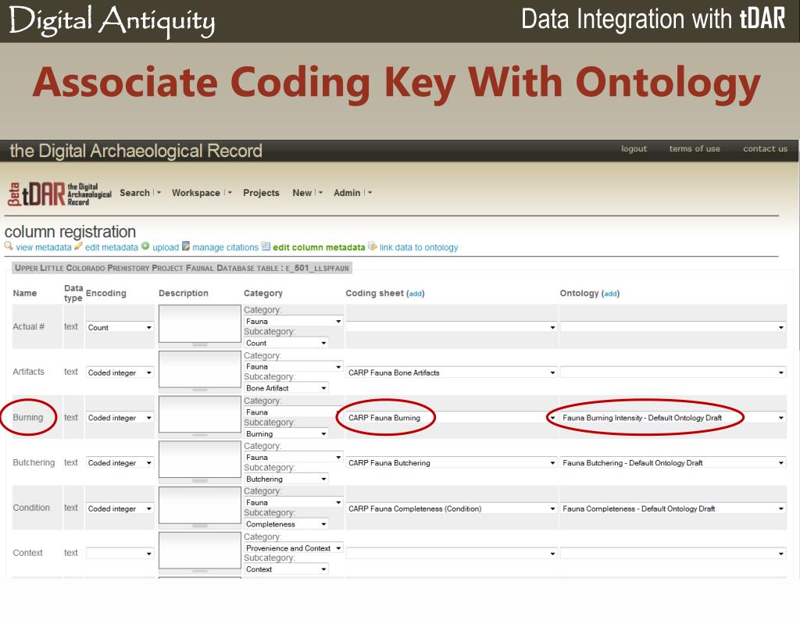The height and width of the screenshot is (631, 800).
Task: Open the Bone Artifact subcategory dropdown
Action: (x=286, y=388)
